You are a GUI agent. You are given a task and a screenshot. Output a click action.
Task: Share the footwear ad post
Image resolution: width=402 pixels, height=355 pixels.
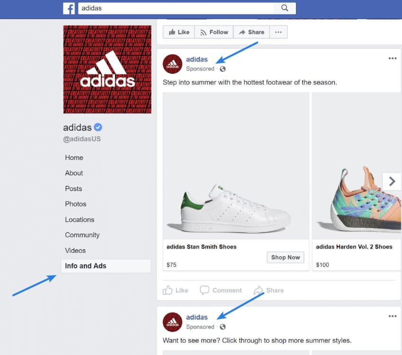(x=268, y=290)
